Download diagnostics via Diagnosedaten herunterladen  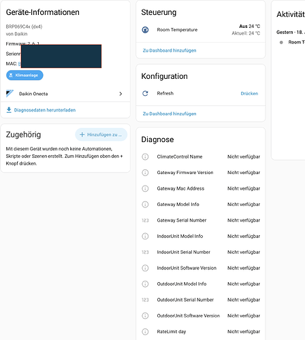pos(45,110)
